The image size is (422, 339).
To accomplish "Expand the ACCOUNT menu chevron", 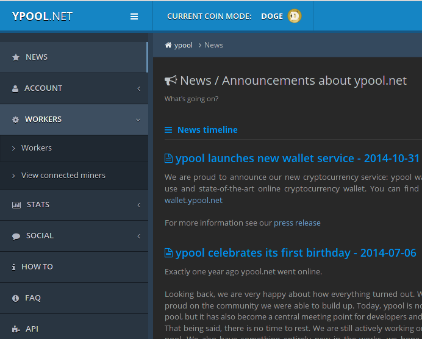I will (139, 88).
